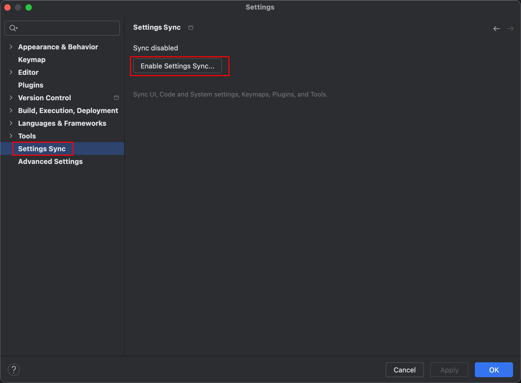Select Settings Sync in sidebar

(42, 149)
